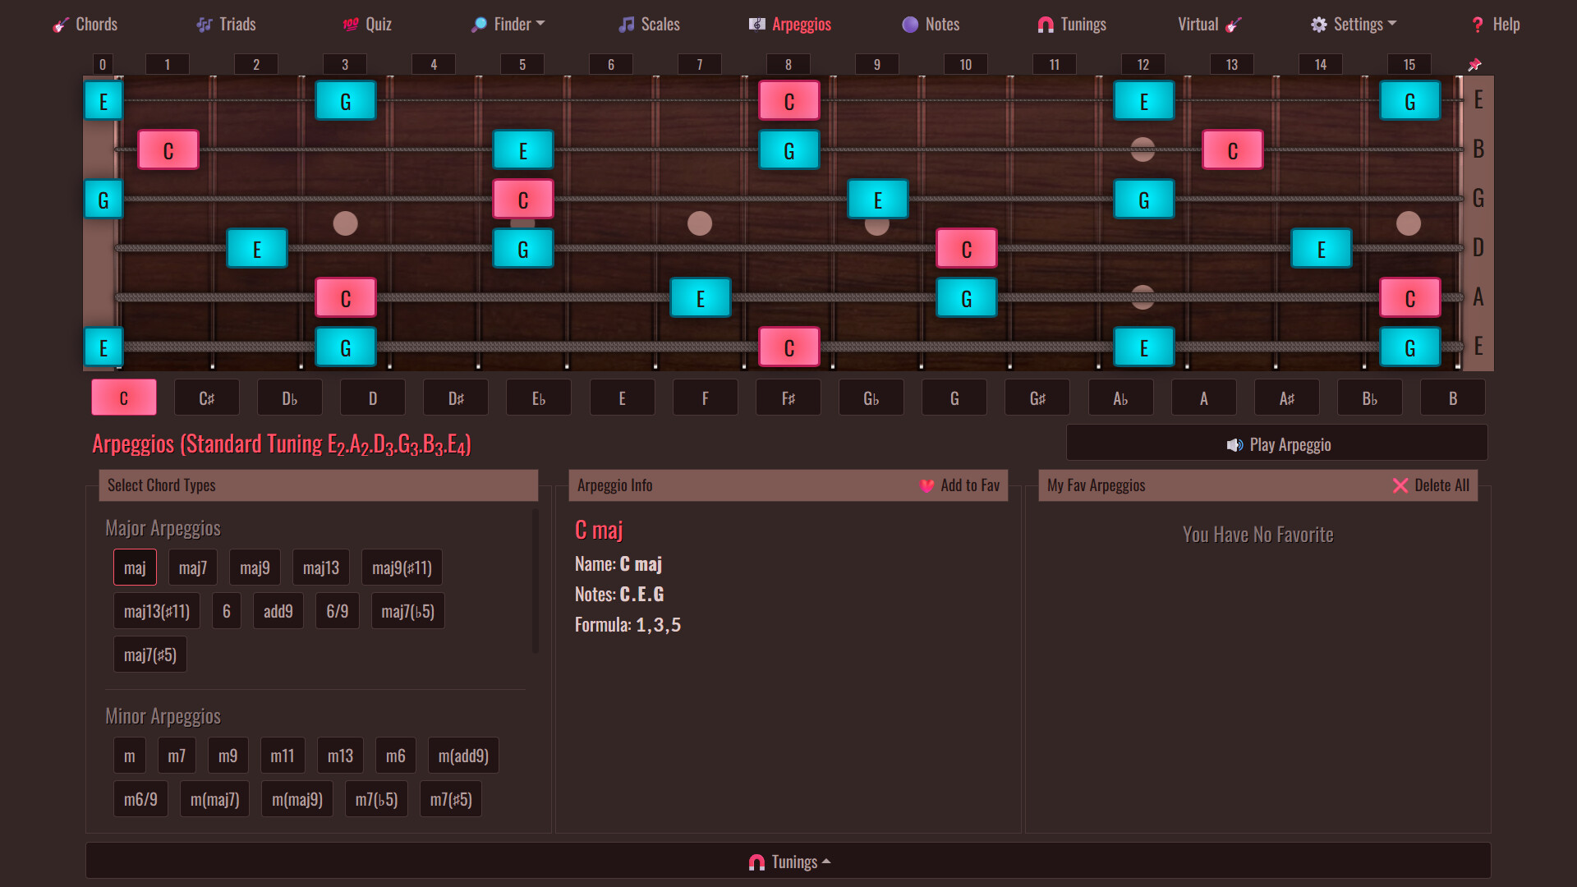Screen dimensions: 1577x887
Task: Click the Help question-mark icon
Action: click(1476, 24)
